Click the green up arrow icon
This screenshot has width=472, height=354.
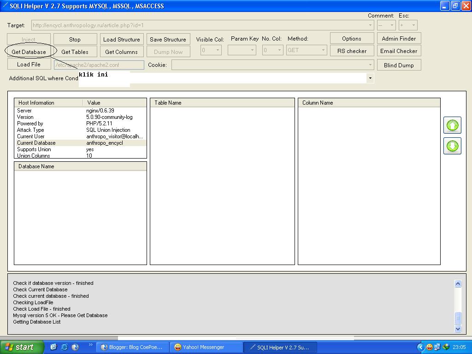(452, 125)
